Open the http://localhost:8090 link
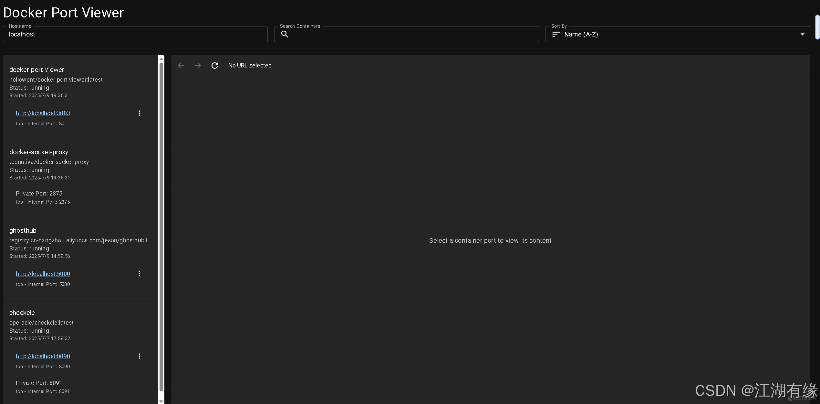The width and height of the screenshot is (820, 404). click(x=43, y=356)
